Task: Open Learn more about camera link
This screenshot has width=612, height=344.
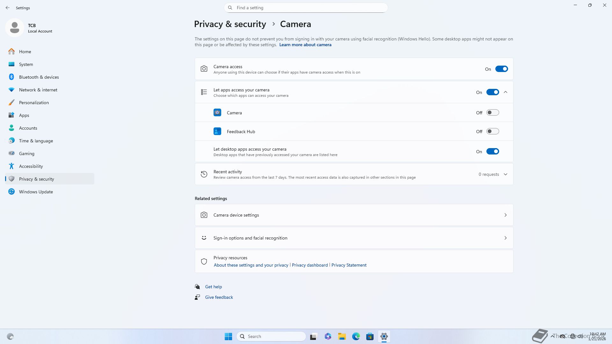Action: point(305,45)
